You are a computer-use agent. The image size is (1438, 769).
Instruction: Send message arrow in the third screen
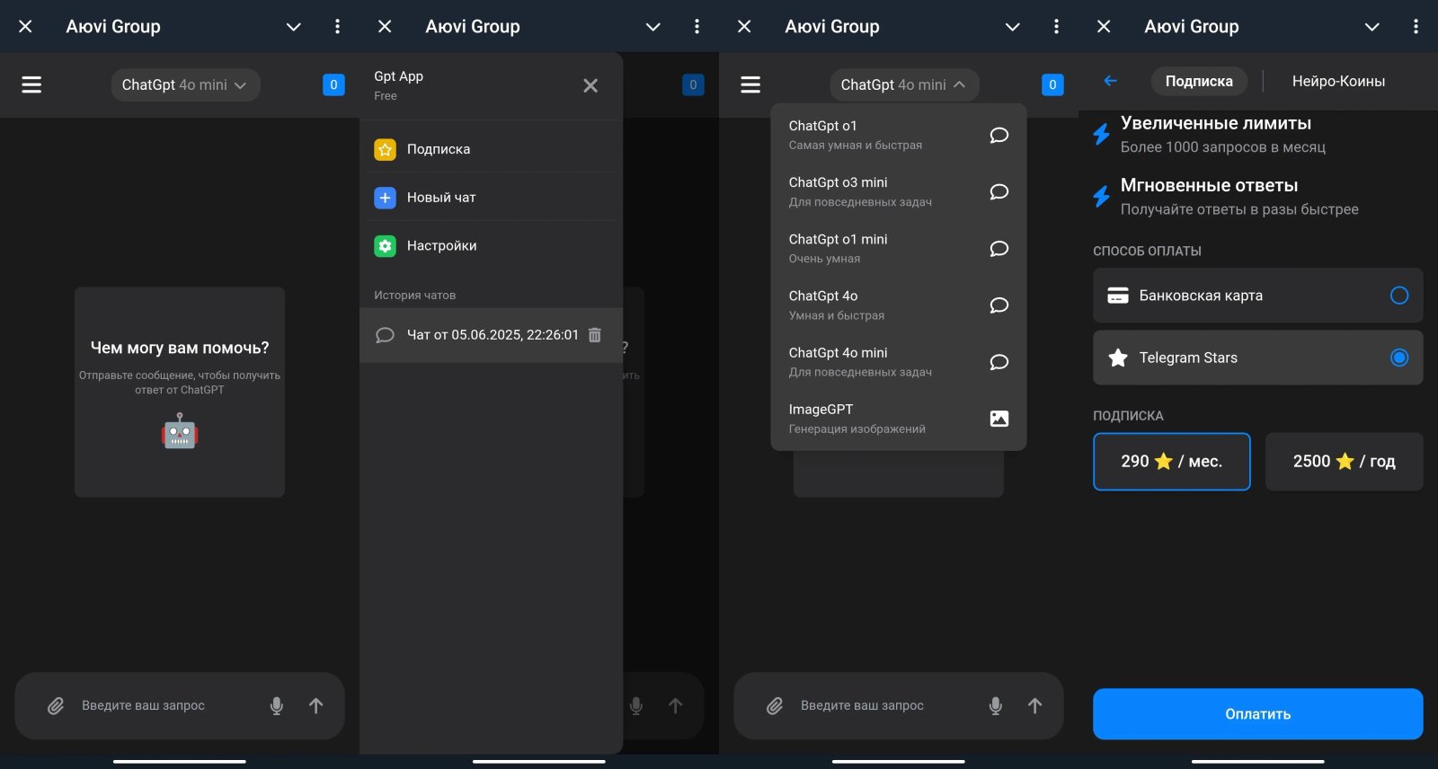pos(1034,706)
